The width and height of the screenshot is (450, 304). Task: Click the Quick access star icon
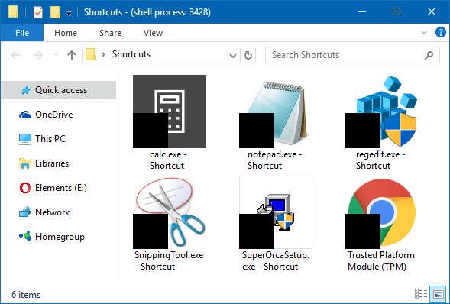point(26,90)
